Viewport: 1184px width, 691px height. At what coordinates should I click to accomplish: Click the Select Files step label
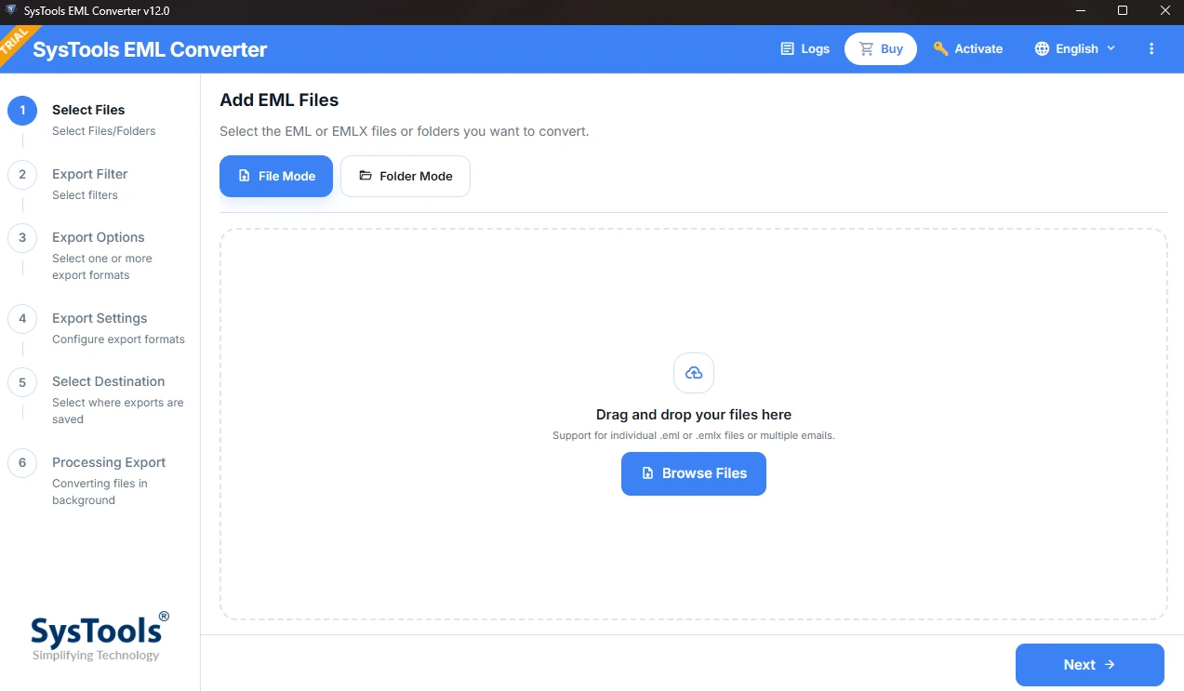click(x=88, y=110)
